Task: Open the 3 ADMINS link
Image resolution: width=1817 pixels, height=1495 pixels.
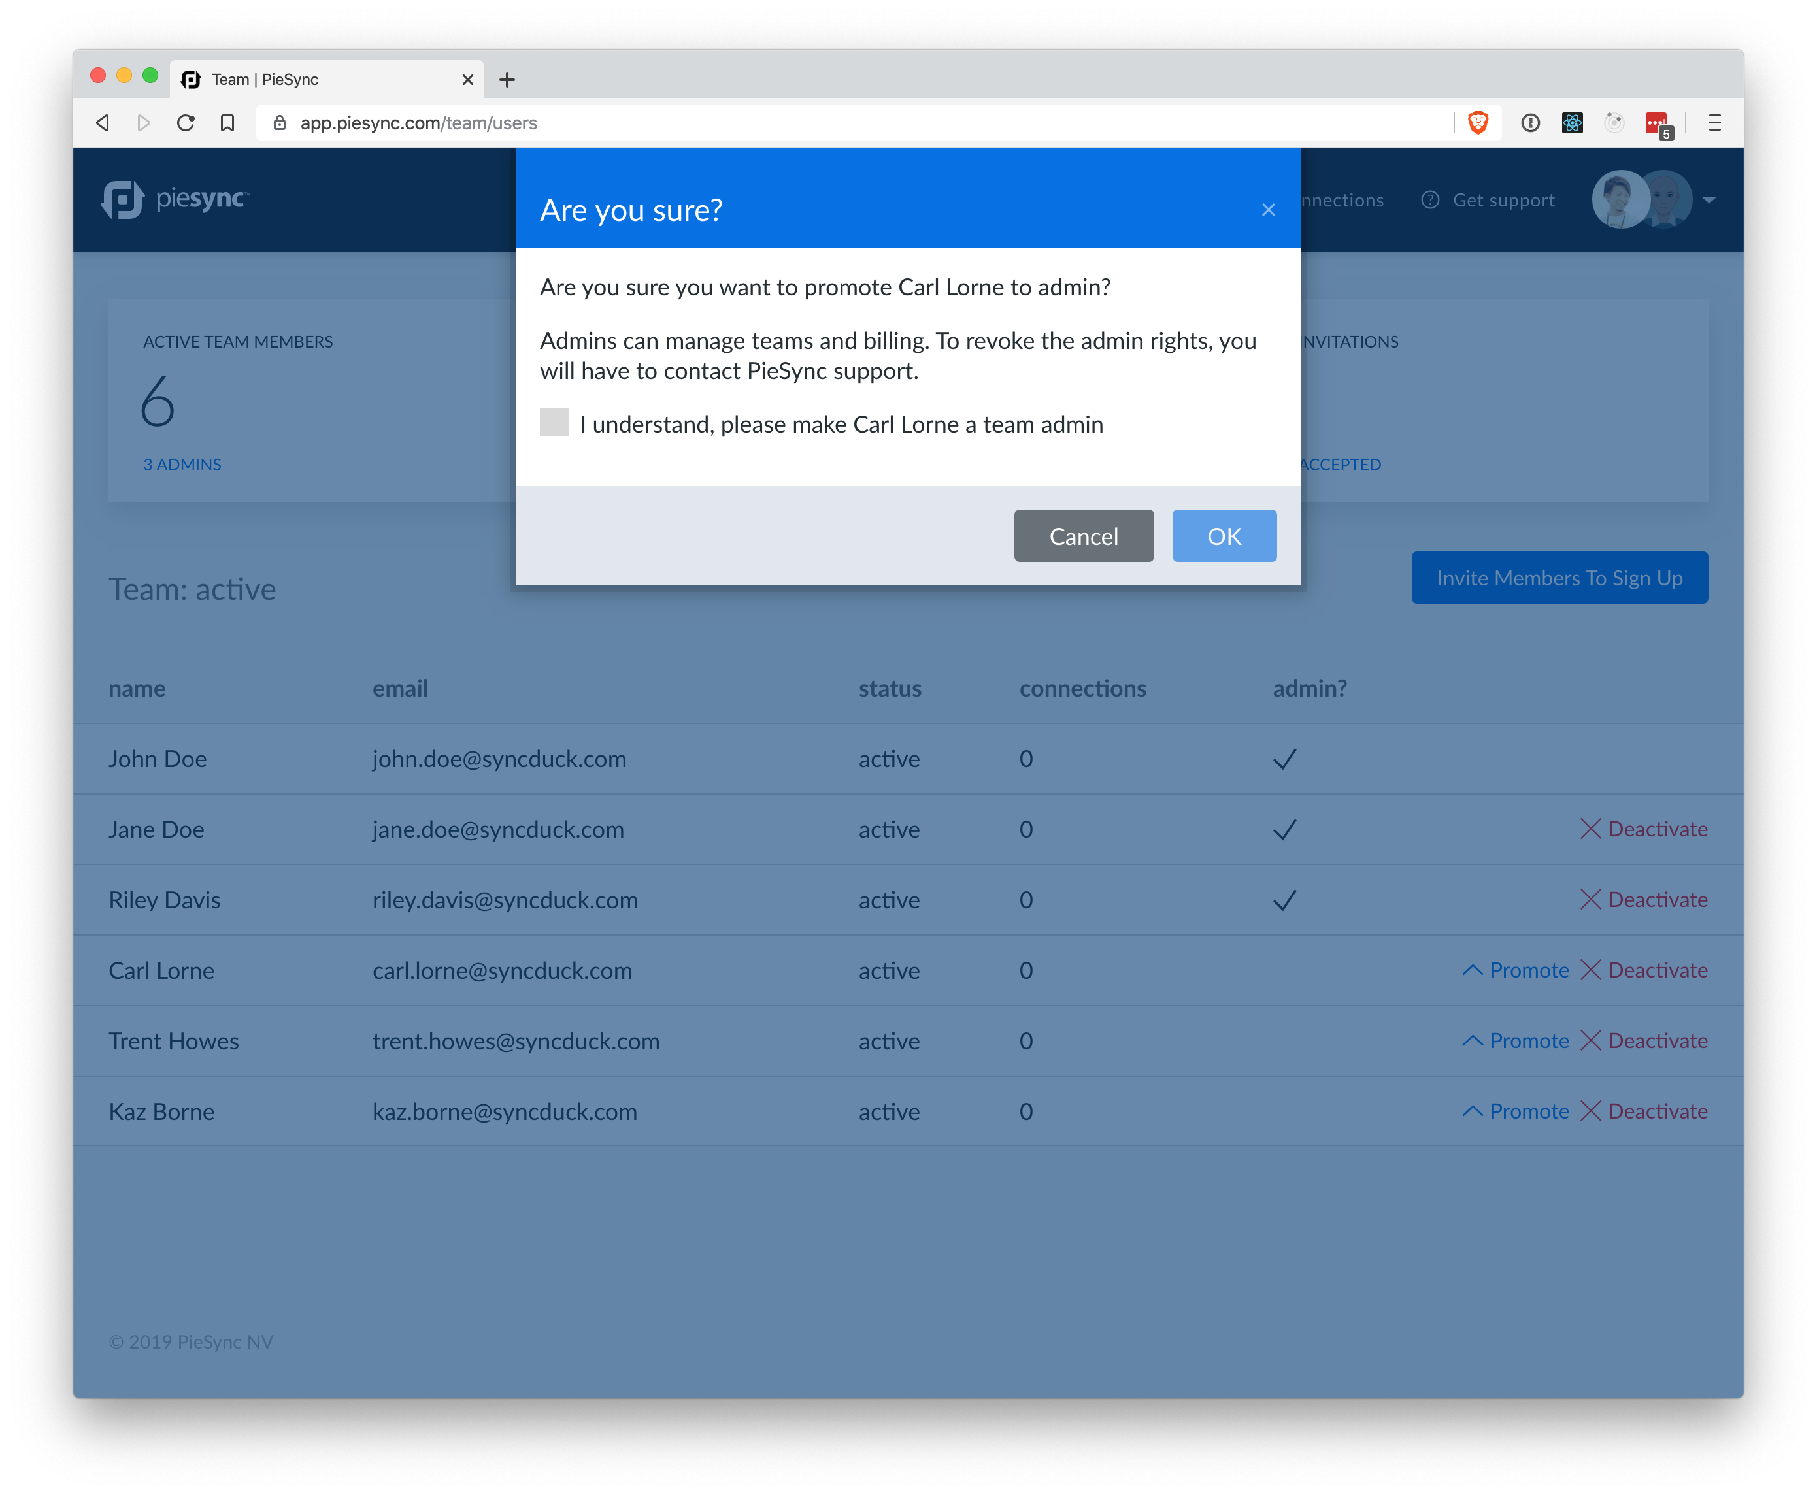Action: 182,465
